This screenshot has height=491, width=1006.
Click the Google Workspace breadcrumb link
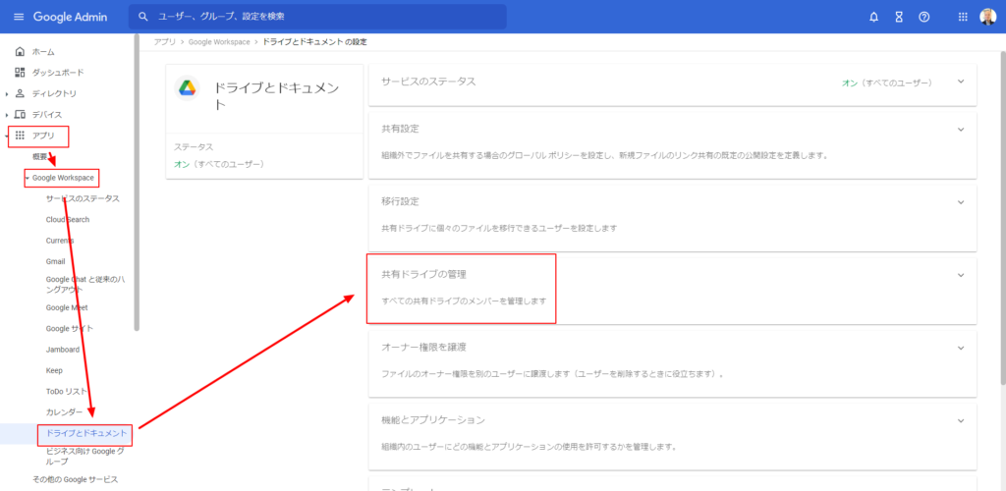pos(219,41)
